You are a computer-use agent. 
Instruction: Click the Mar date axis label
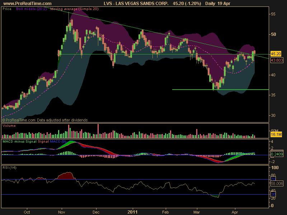(197, 212)
